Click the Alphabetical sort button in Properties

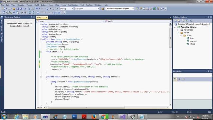pyautogui.click(x=178, y=79)
